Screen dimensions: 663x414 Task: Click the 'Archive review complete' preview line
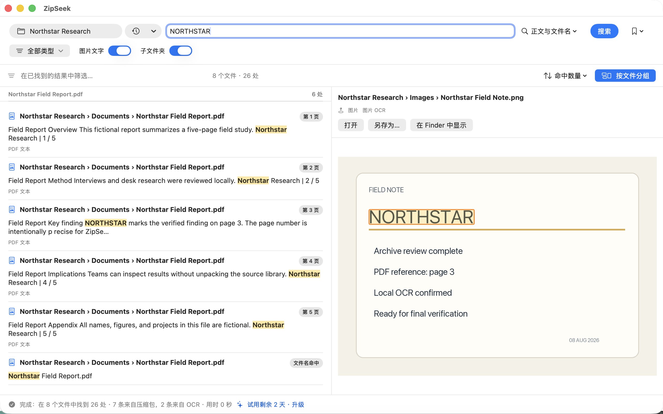tap(418, 251)
